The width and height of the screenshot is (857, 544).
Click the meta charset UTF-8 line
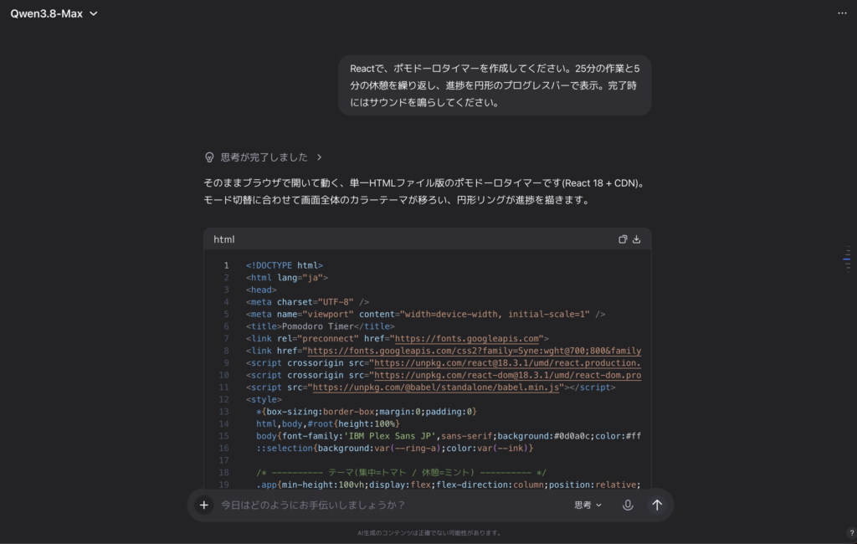pos(307,302)
